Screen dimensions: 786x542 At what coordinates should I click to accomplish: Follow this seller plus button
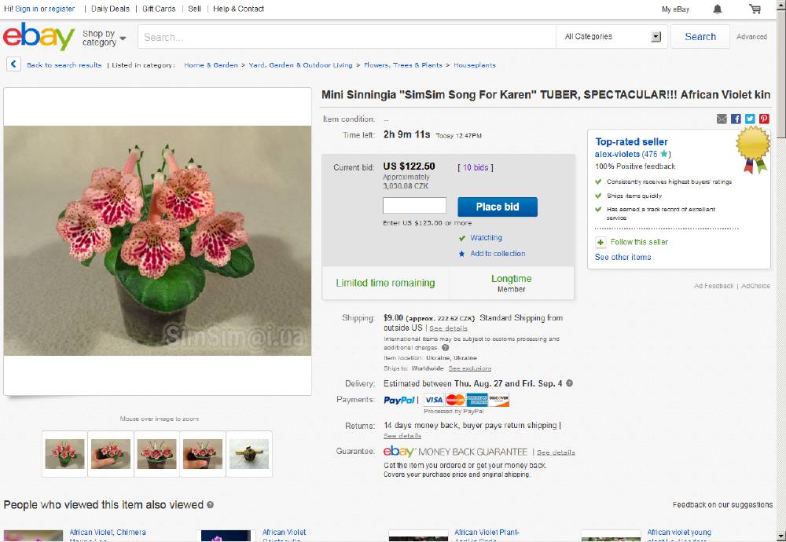(601, 242)
